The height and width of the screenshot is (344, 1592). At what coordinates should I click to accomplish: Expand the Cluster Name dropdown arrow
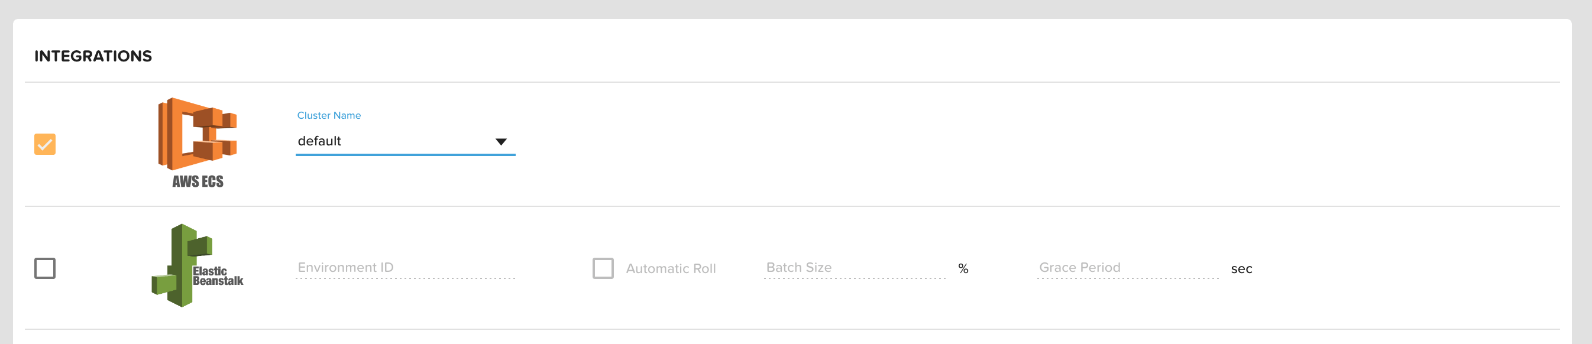pos(501,142)
